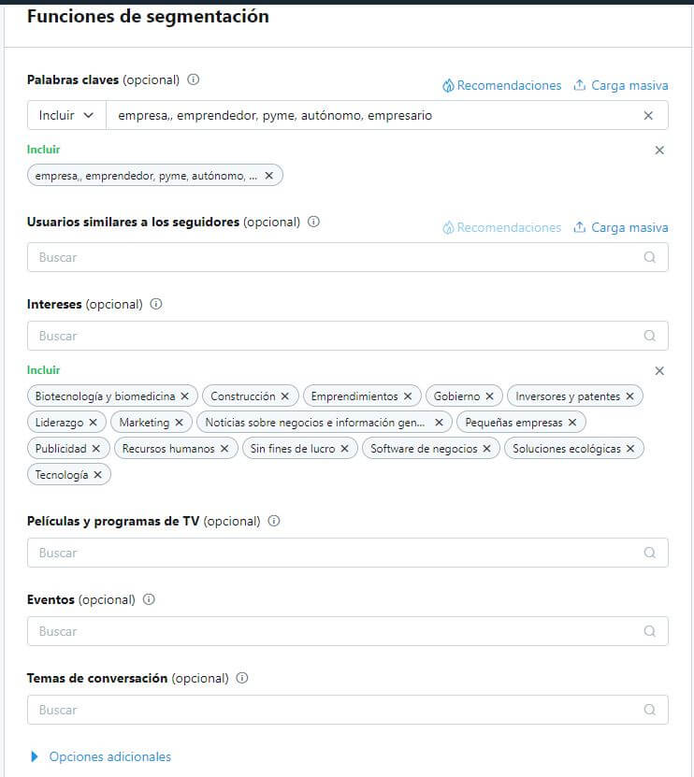Click Carga masiva for similar followers
The height and width of the screenshot is (777, 694).
(x=621, y=227)
